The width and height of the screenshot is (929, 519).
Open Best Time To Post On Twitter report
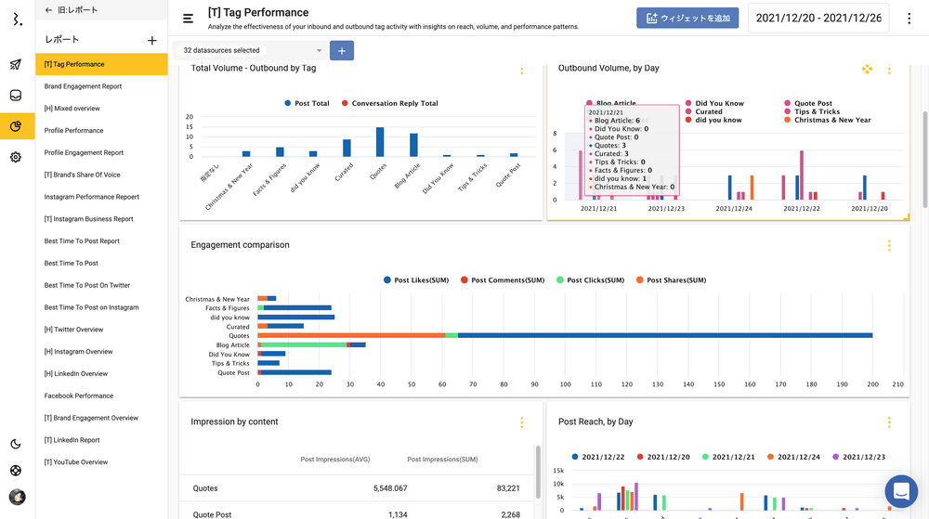[87, 285]
